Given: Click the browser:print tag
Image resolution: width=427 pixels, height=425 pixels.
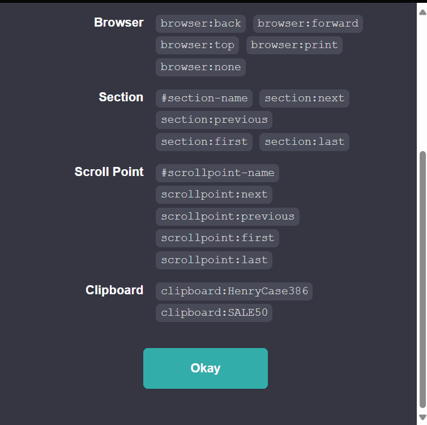Looking at the screenshot, I should click(294, 45).
